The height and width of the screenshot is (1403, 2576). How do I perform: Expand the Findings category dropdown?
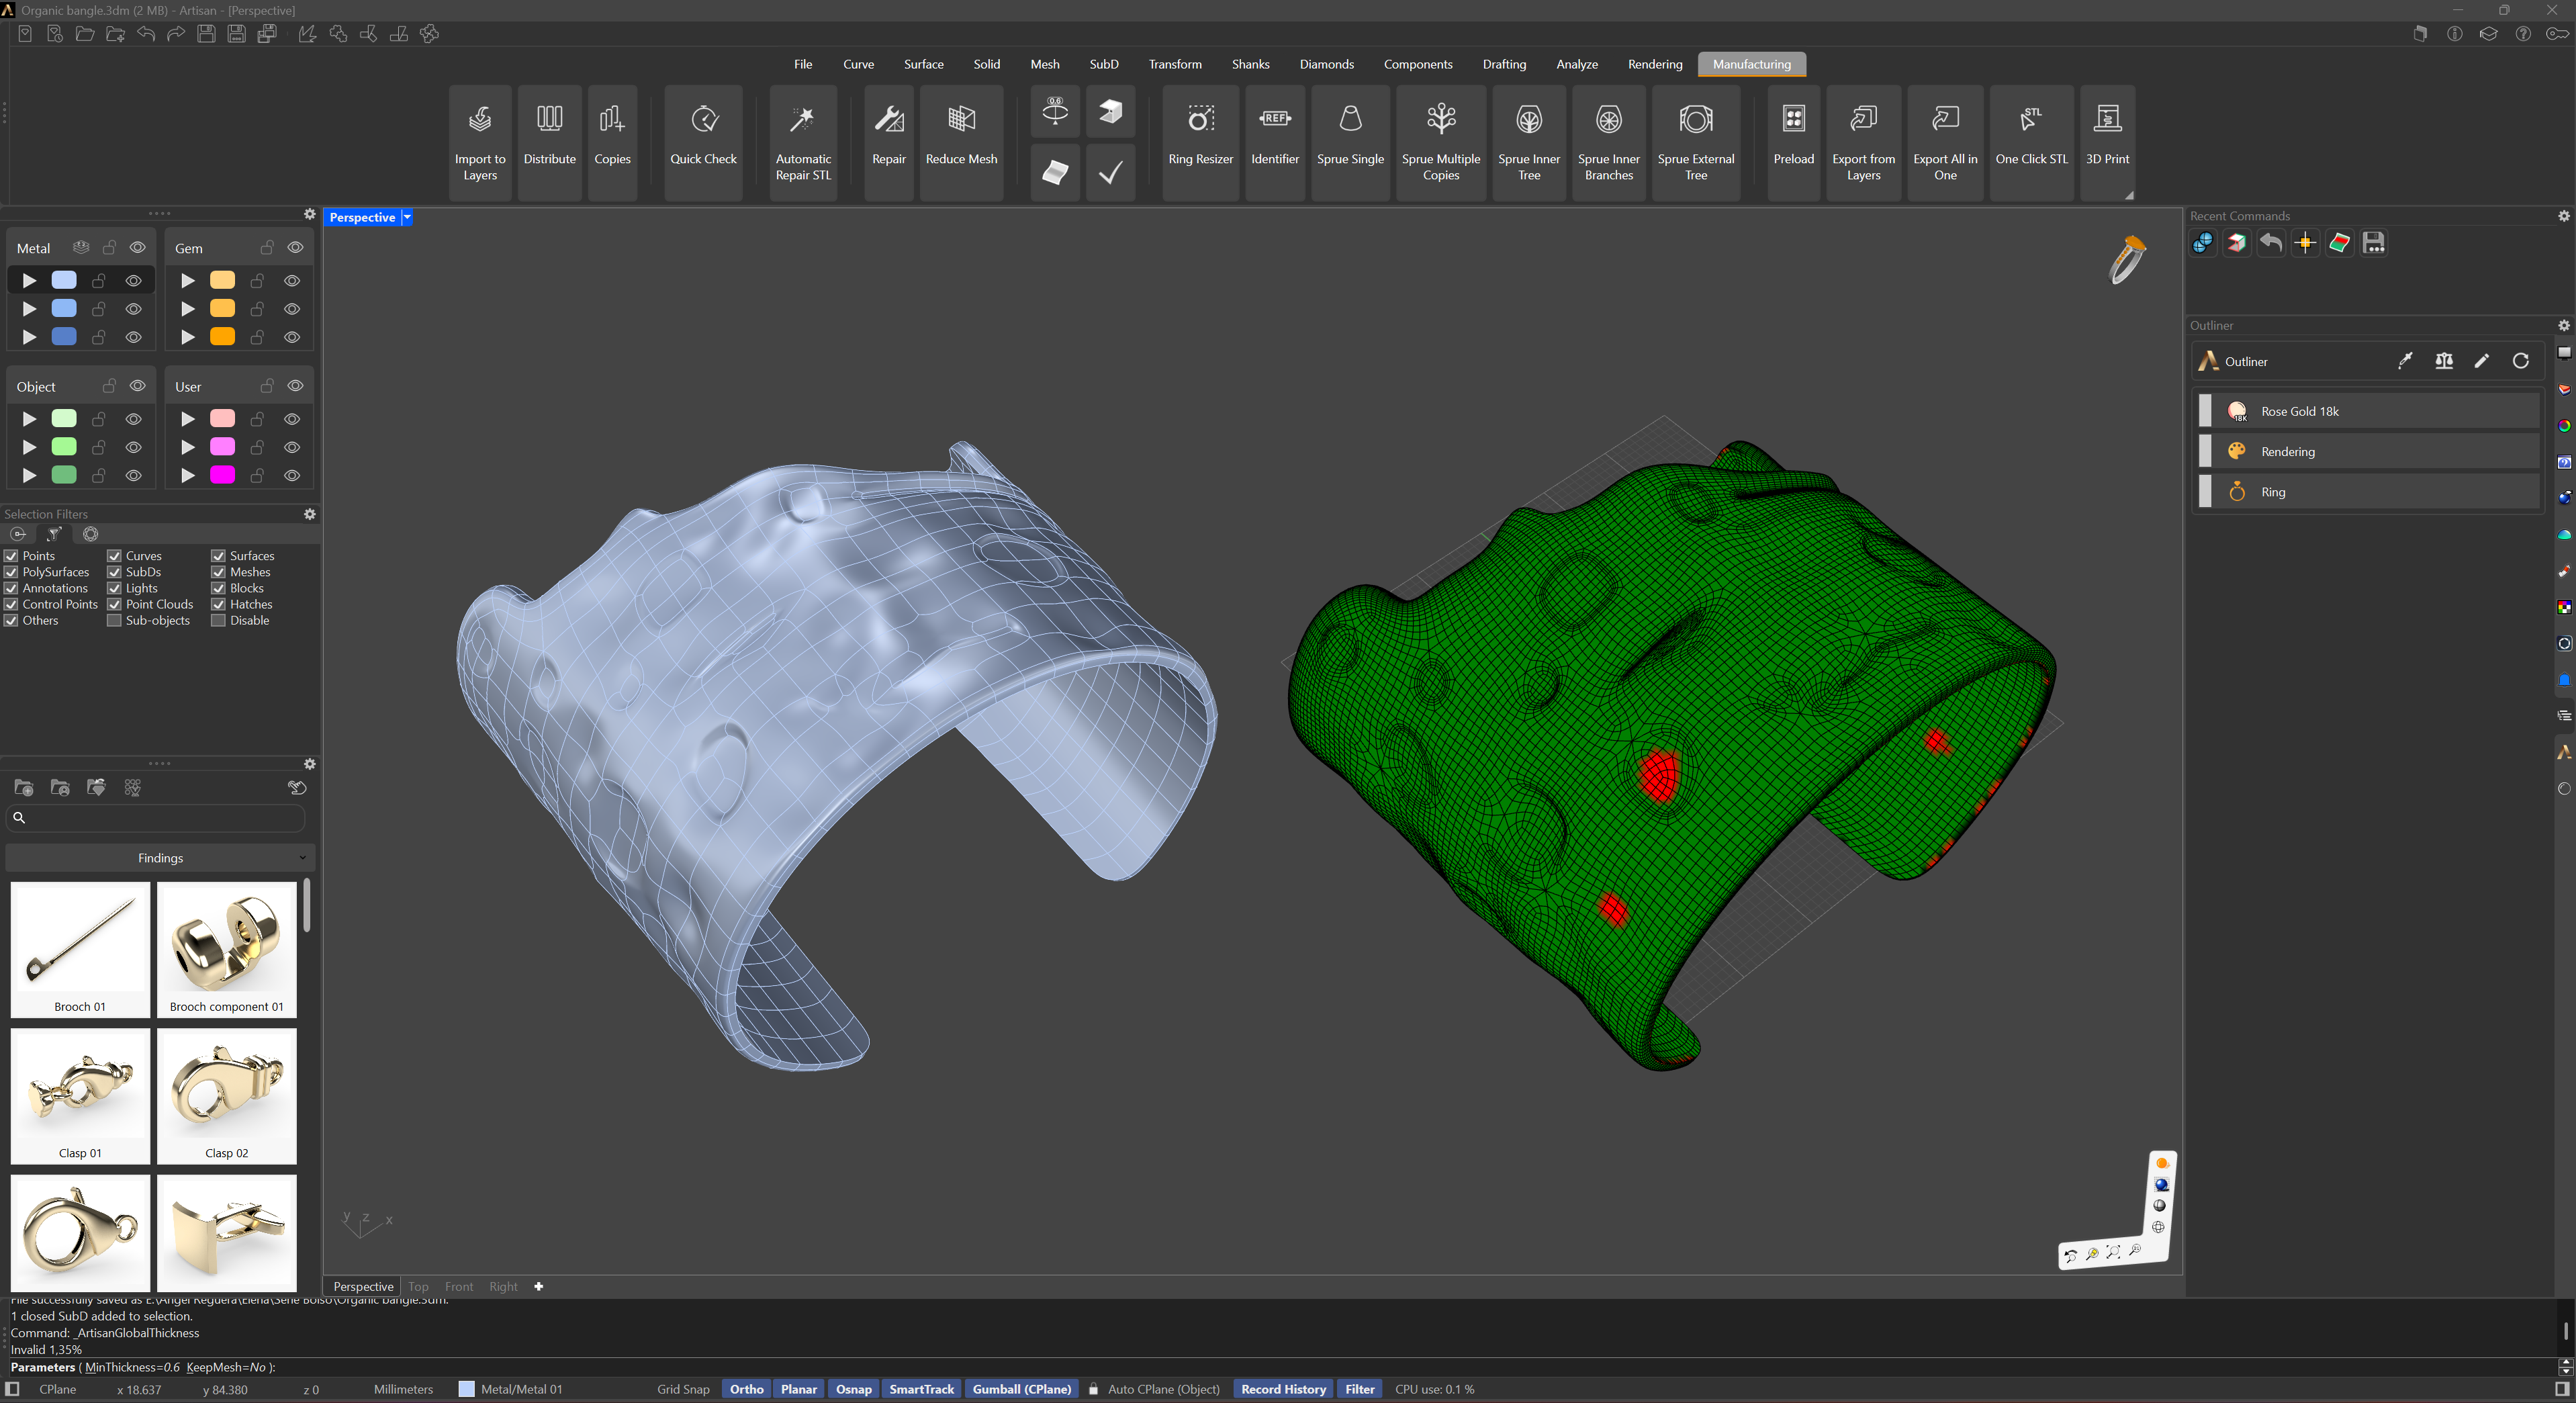click(160, 858)
